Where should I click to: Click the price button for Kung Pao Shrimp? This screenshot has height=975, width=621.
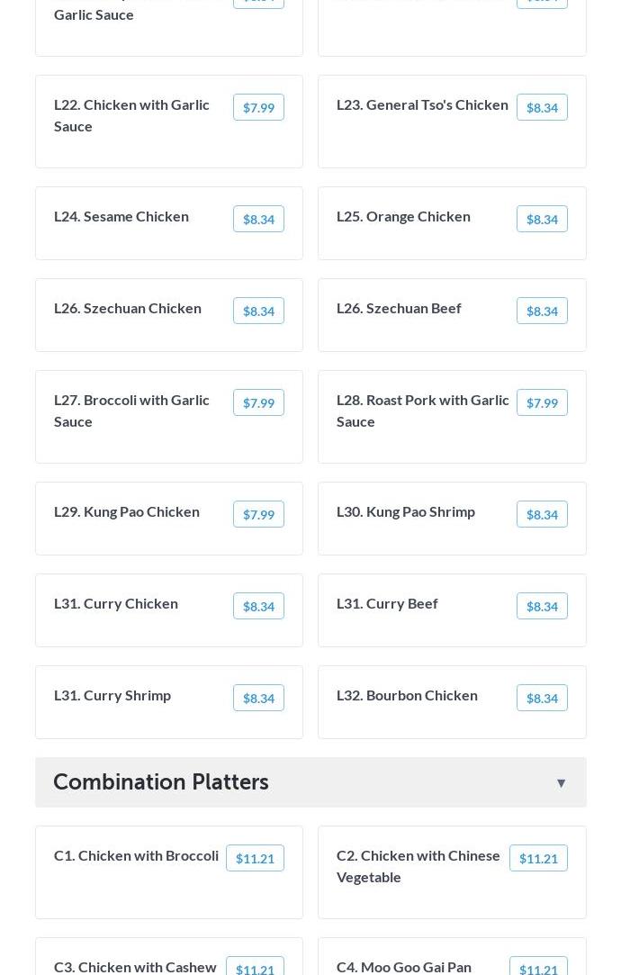point(542,515)
